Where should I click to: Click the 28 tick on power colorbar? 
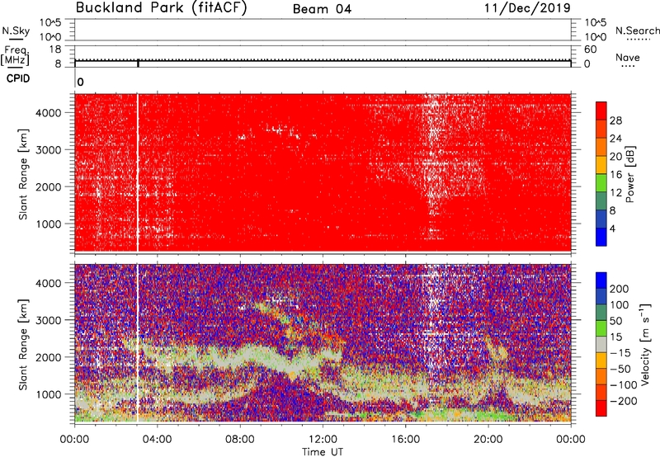pos(615,120)
